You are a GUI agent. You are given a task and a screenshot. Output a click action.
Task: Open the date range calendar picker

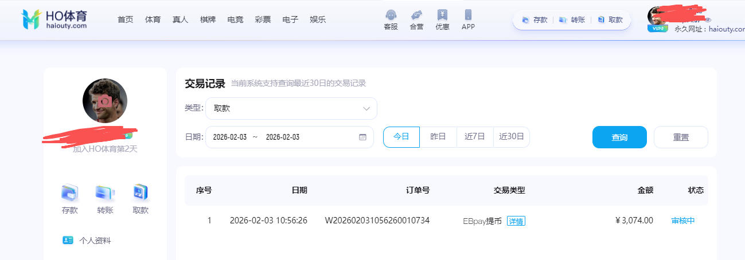coord(362,137)
